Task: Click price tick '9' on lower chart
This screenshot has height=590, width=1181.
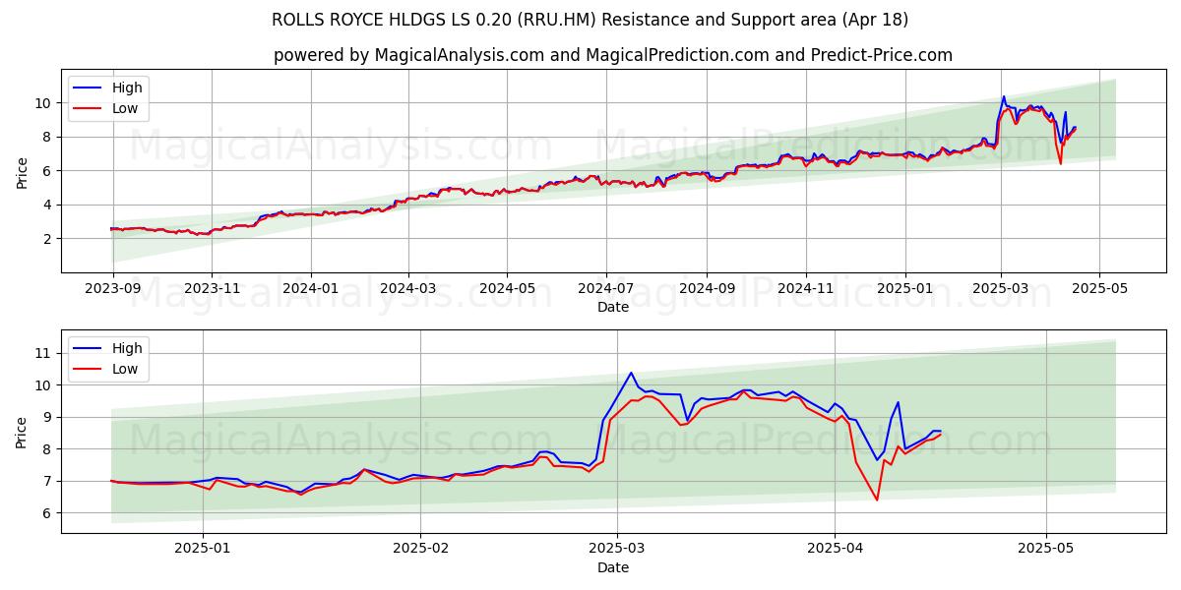Action: tap(47, 417)
